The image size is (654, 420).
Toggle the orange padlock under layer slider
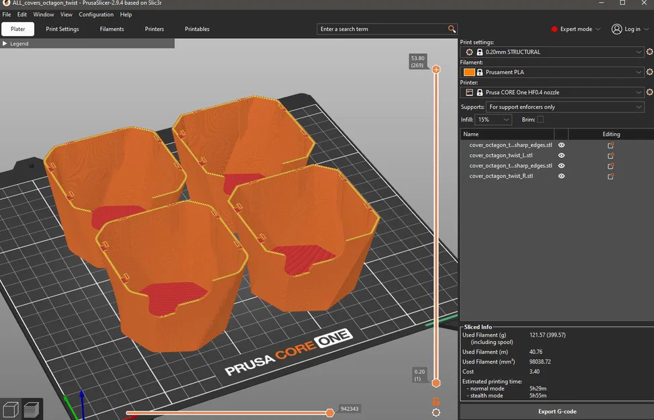click(436, 401)
